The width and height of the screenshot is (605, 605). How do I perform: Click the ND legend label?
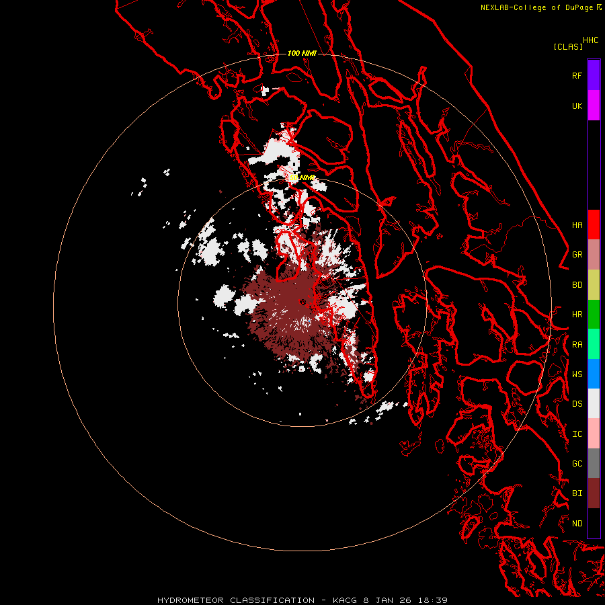577,524
